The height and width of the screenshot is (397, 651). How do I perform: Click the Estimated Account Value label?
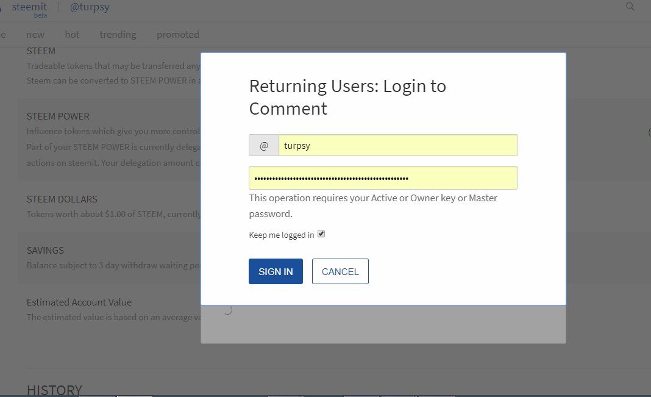click(x=79, y=302)
